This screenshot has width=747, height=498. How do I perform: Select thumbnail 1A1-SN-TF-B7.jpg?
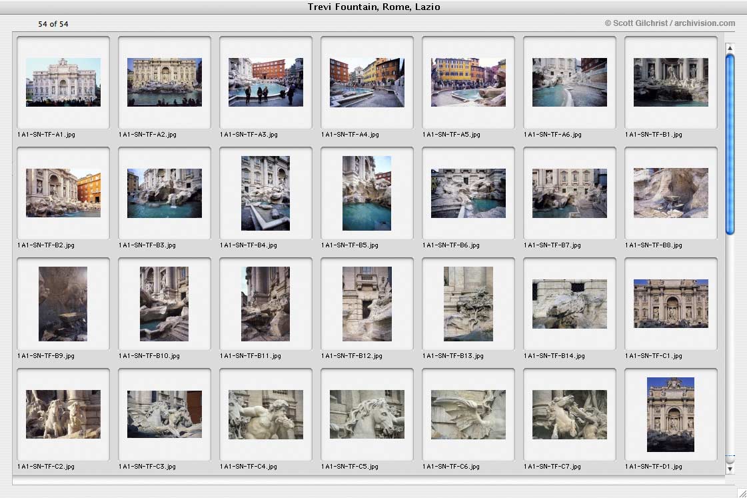click(x=570, y=193)
